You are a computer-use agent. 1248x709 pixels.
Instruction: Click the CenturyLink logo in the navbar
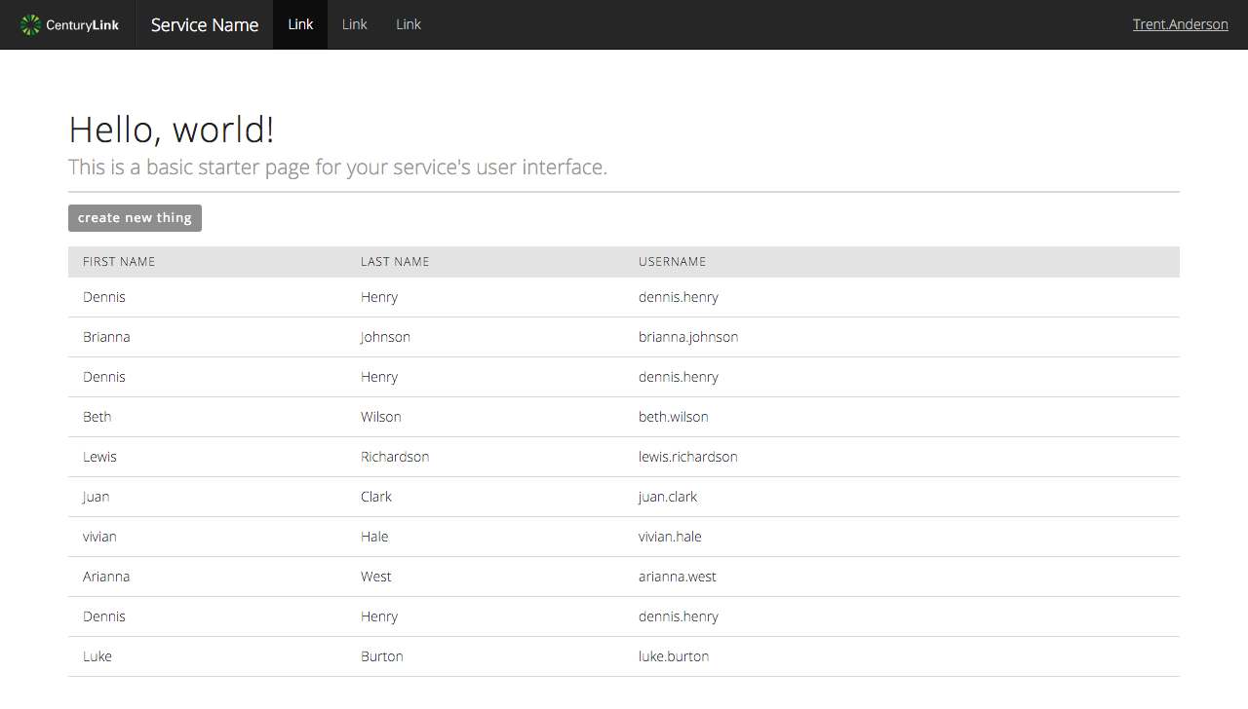pyautogui.click(x=69, y=24)
